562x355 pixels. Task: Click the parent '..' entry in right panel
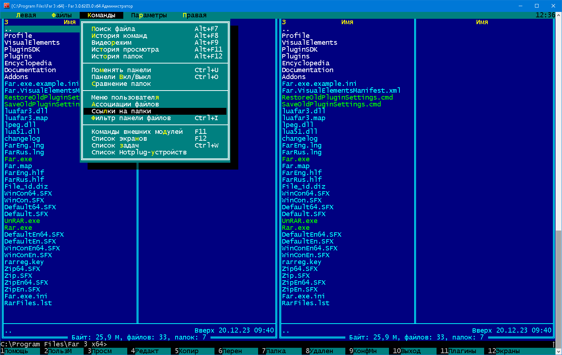[286, 29]
